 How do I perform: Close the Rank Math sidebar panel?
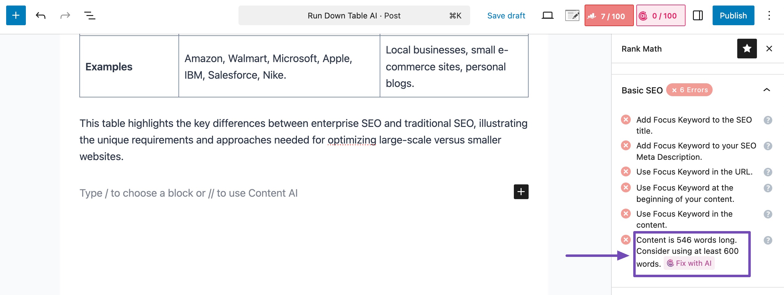(769, 49)
